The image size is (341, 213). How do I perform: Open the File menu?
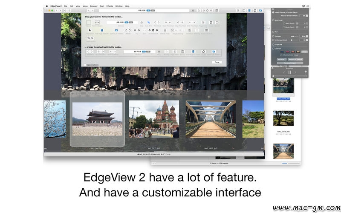tap(66, 6)
